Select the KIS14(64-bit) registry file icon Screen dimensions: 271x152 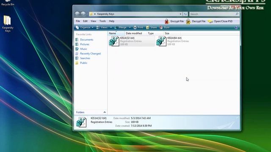coord(161,41)
